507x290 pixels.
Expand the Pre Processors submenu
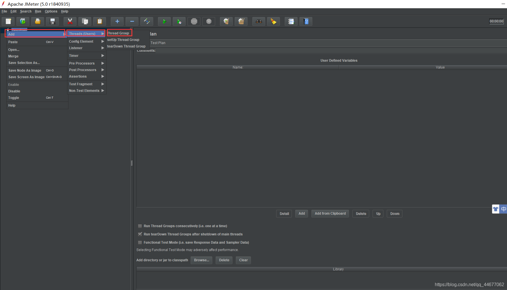click(86, 63)
